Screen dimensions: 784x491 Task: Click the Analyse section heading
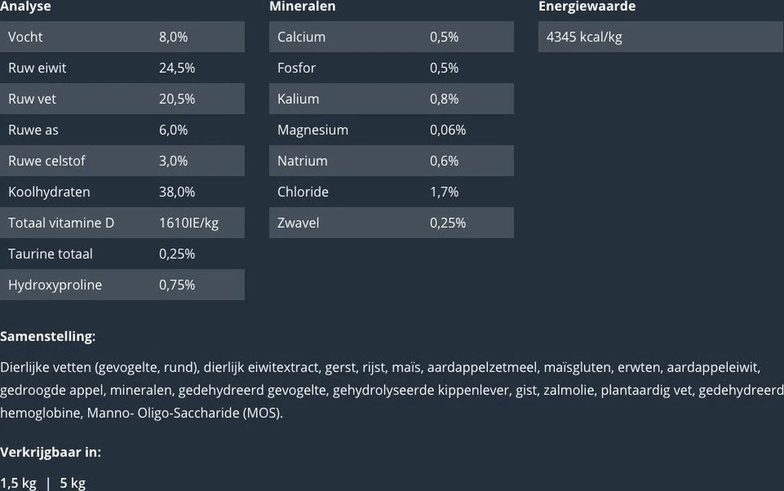[x=25, y=7]
